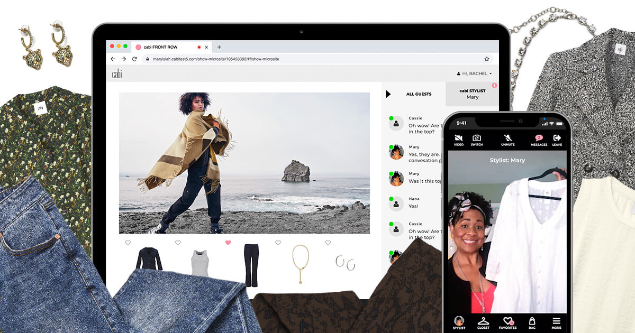Switch to ALL GUESTS chat tab
This screenshot has width=635, height=333.
(x=419, y=94)
